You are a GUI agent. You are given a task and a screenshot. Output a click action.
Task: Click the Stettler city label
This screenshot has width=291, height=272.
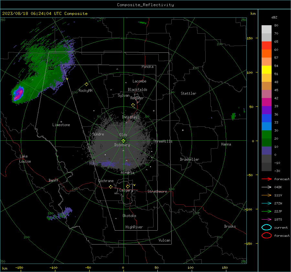(x=189, y=93)
